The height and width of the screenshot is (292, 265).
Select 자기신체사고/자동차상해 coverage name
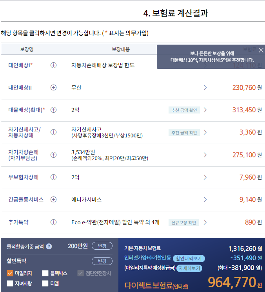coord(24,132)
